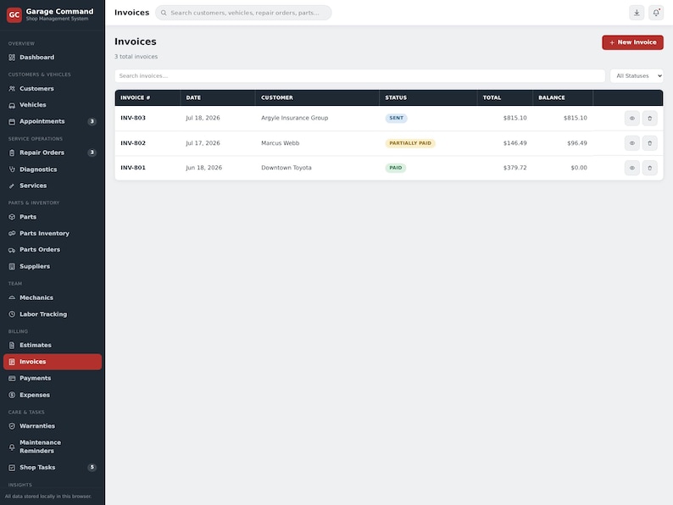Click the Jul 18, 2026 date
673x505 pixels.
203,118
